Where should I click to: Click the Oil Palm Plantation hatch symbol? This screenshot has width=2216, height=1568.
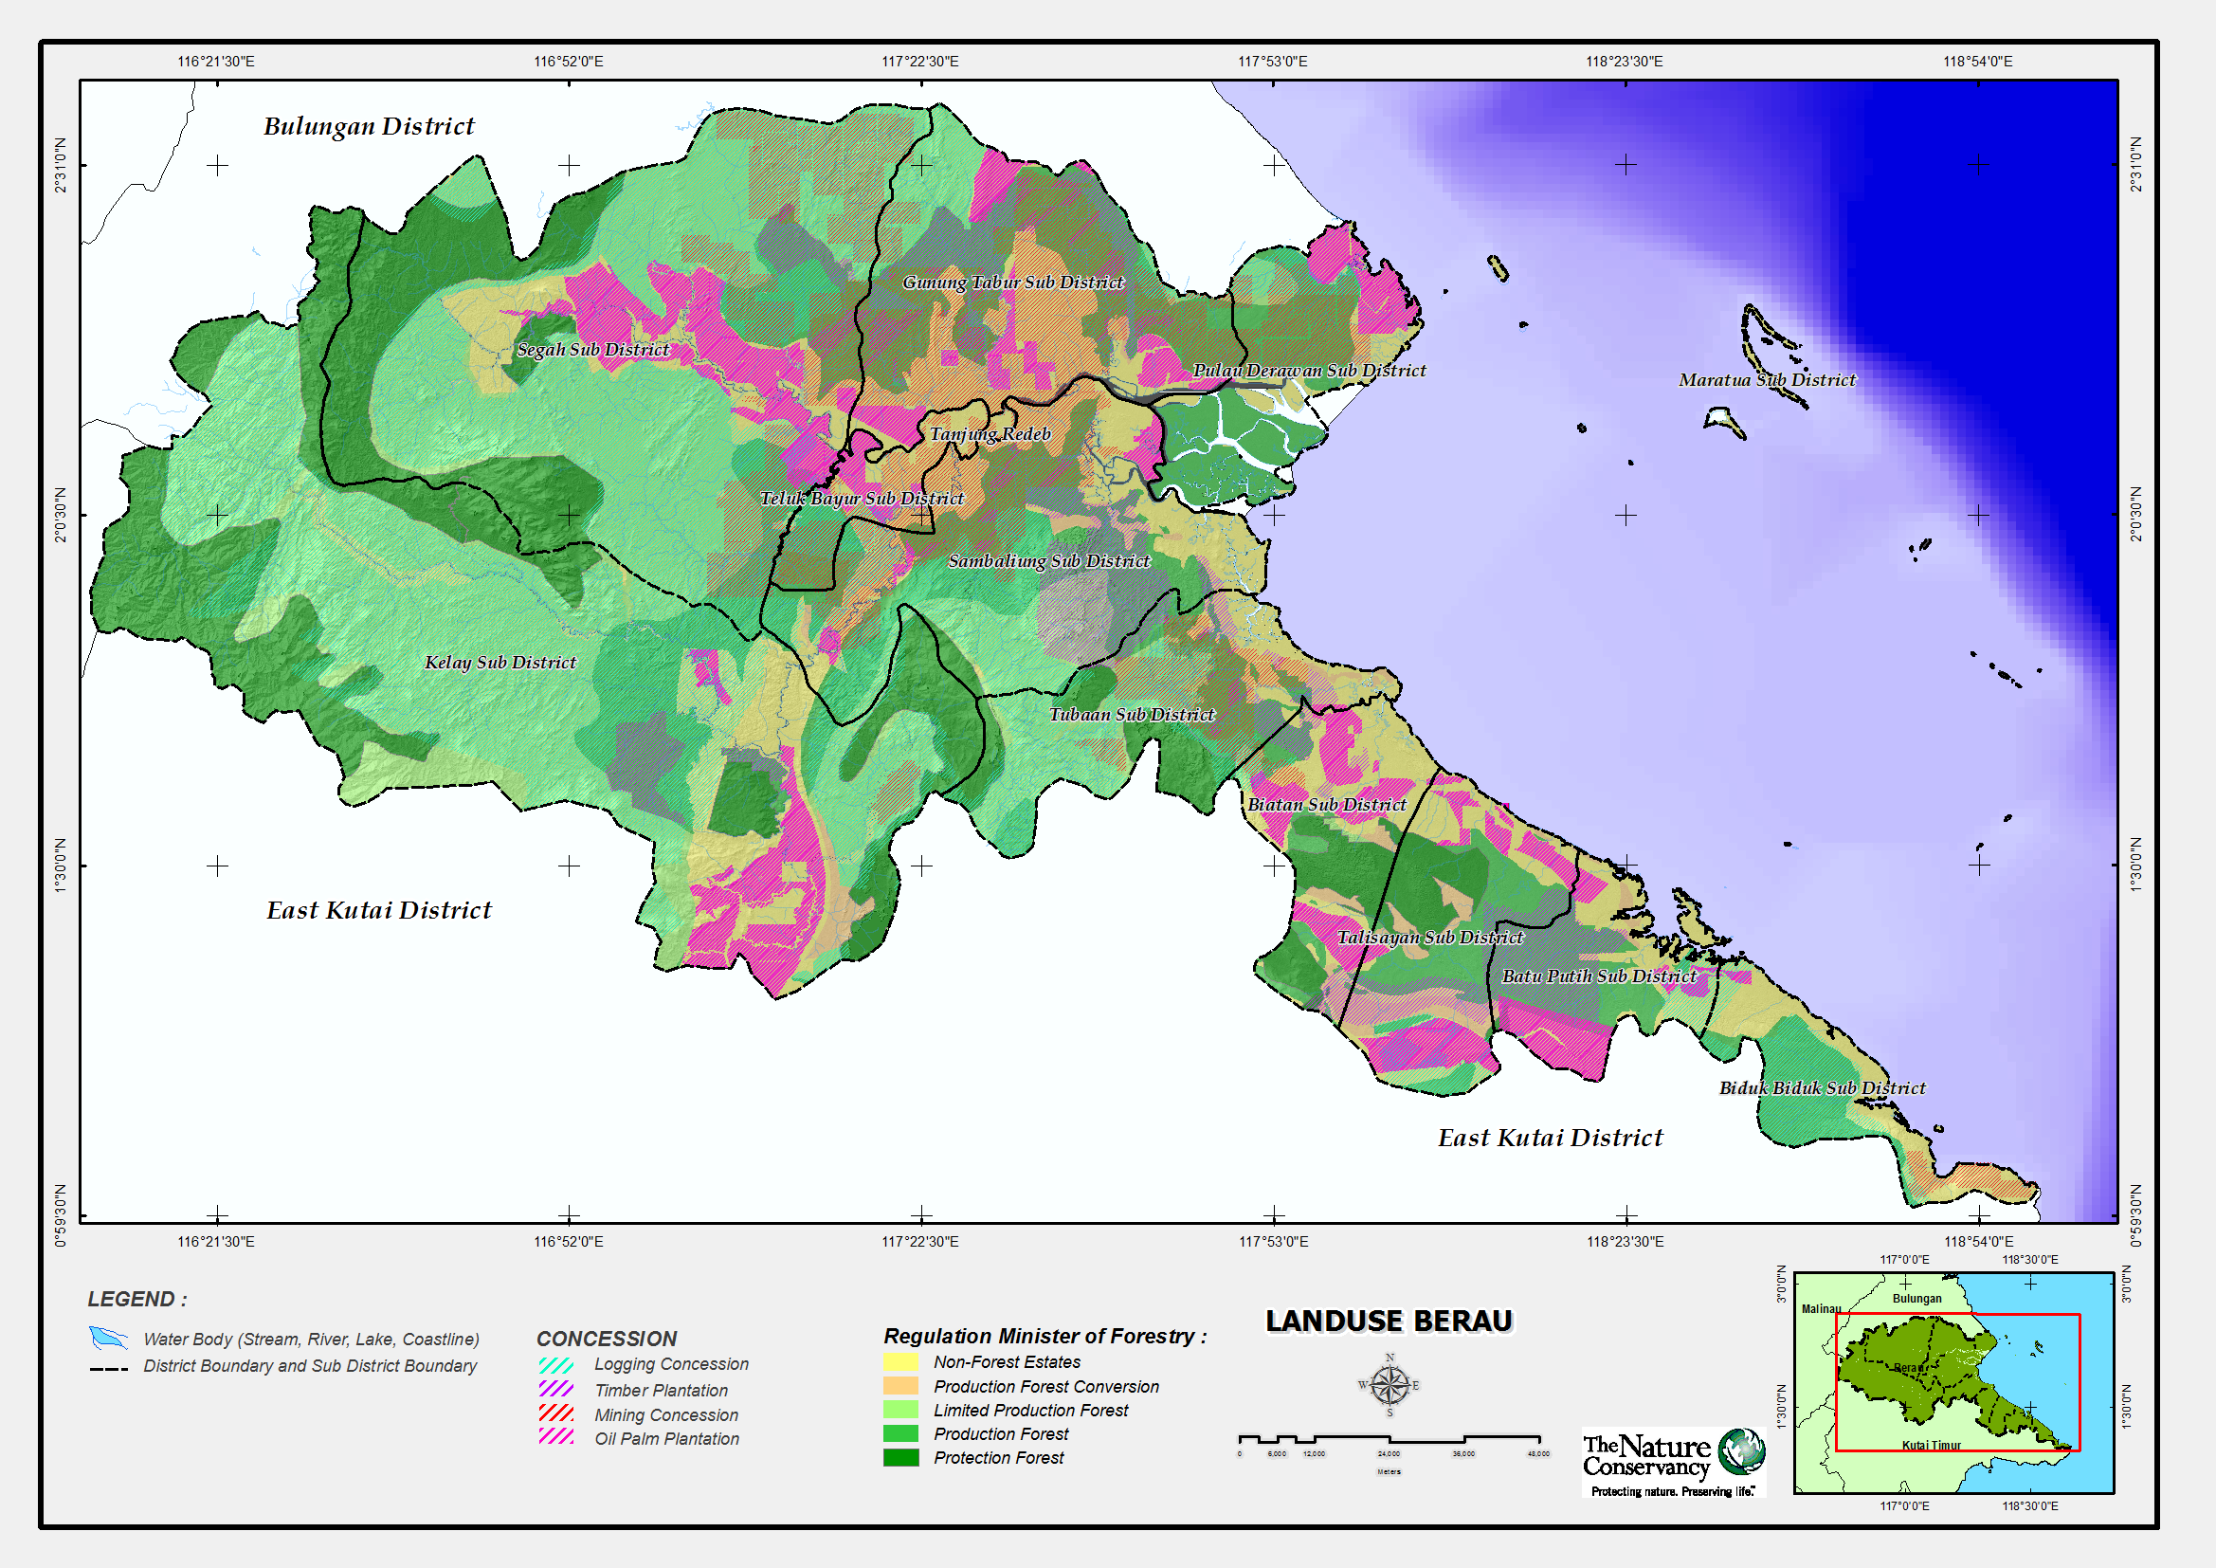[x=556, y=1436]
